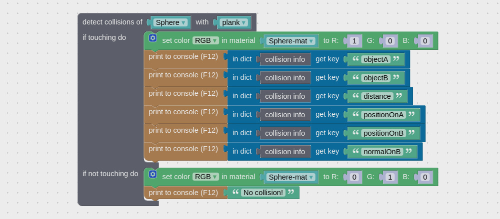The height and width of the screenshot is (219, 500).
Task: Edit B value 0 in touching set color block
Action: (x=424, y=41)
